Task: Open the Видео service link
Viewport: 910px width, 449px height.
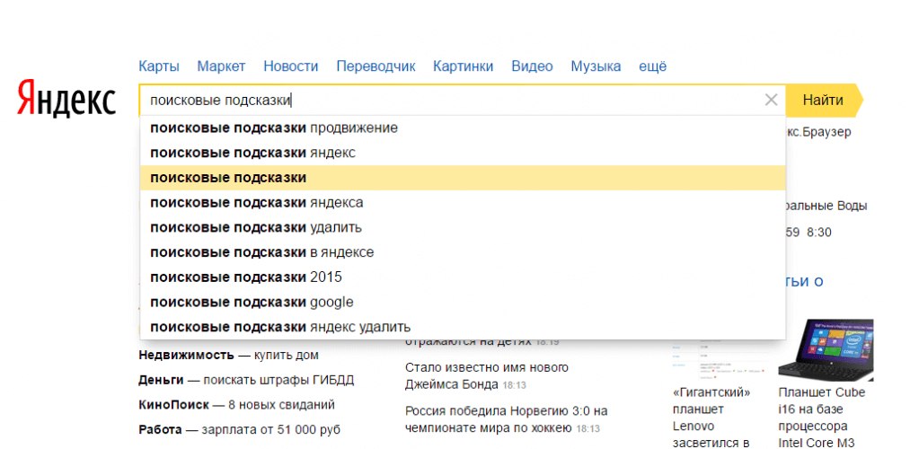Action: [x=532, y=66]
